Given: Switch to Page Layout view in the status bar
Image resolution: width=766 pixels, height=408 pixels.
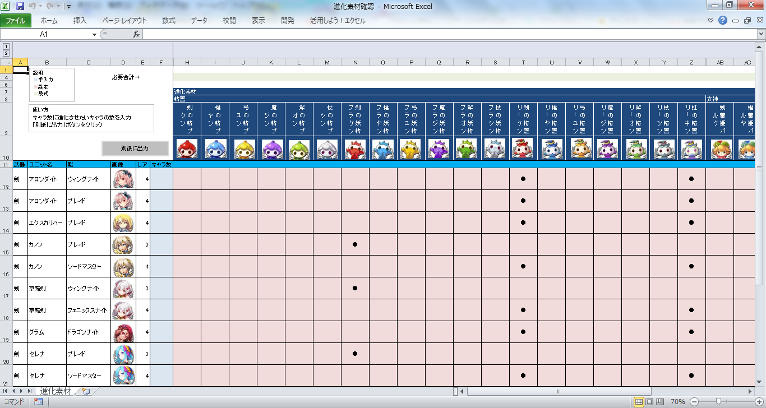Looking at the screenshot, I should [649, 402].
